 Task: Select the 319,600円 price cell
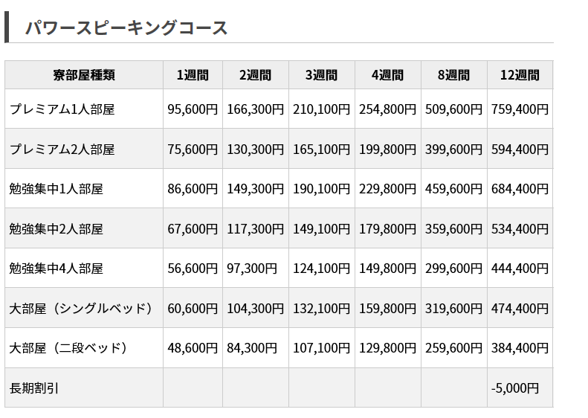coord(453,308)
